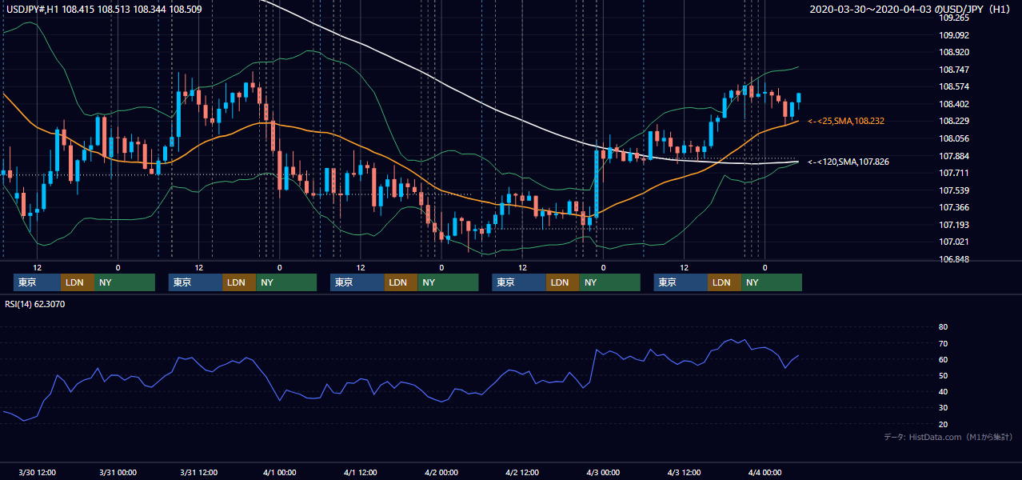Click the 4/2 00:00 time label
The width and height of the screenshot is (1022, 480).
(441, 472)
